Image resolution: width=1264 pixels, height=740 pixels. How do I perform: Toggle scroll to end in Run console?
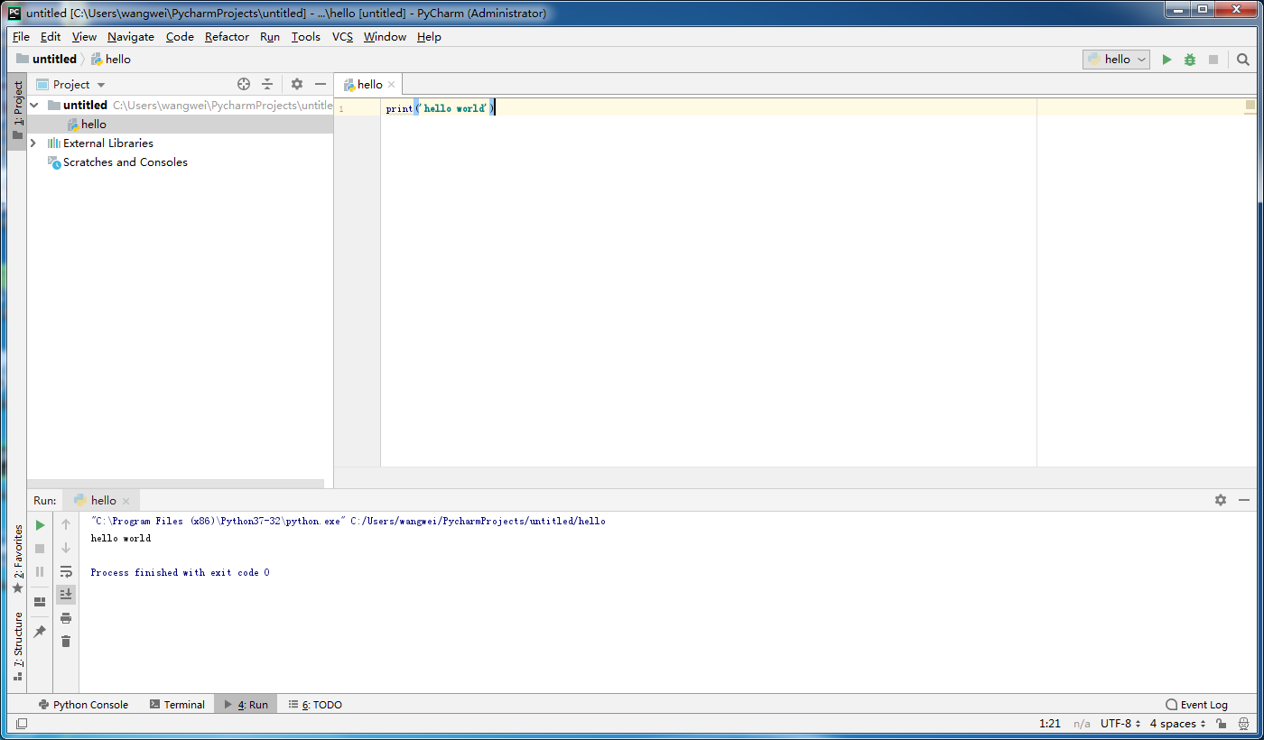click(x=66, y=594)
